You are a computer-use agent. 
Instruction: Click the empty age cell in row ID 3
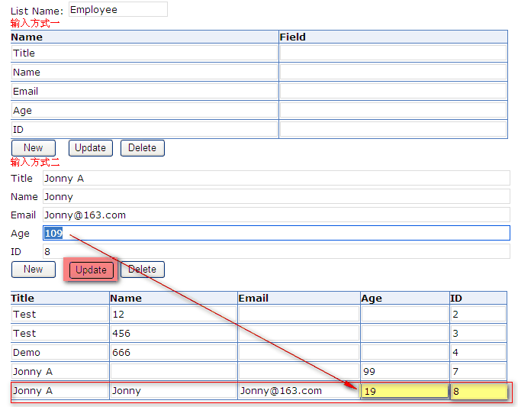[405, 333]
